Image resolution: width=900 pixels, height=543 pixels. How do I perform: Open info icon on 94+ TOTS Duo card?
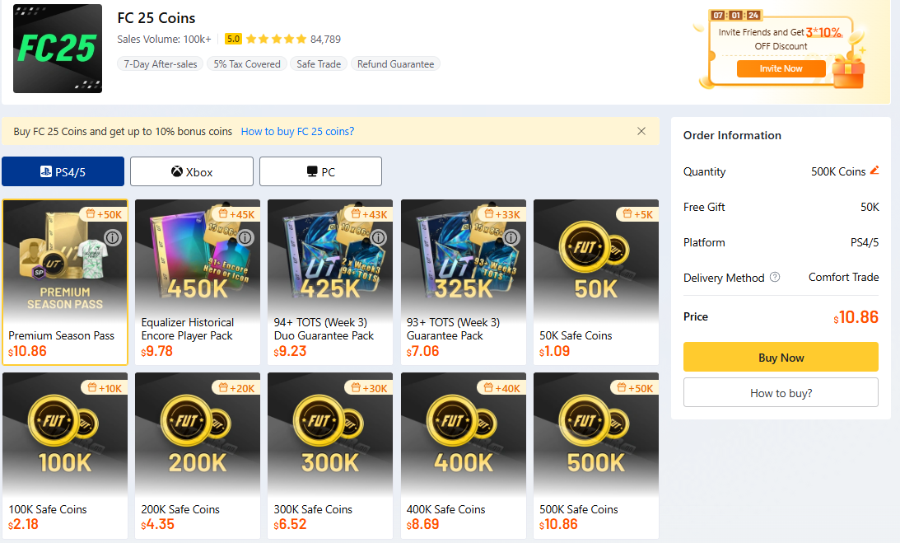point(378,236)
